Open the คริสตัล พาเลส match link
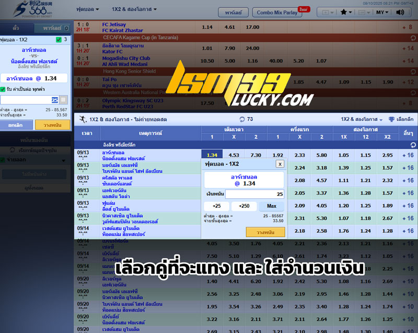Image resolution: width=418 pixels, height=333 pixels. tap(117, 181)
